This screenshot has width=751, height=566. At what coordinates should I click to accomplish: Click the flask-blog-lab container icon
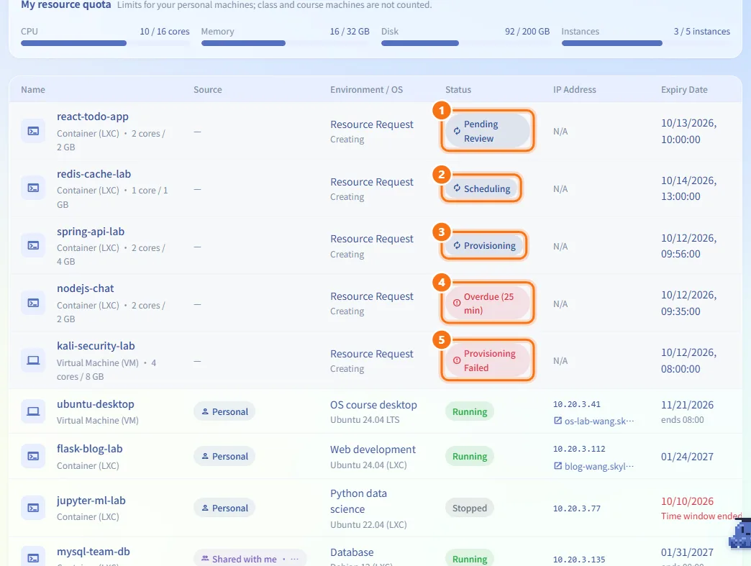pyautogui.click(x=33, y=457)
